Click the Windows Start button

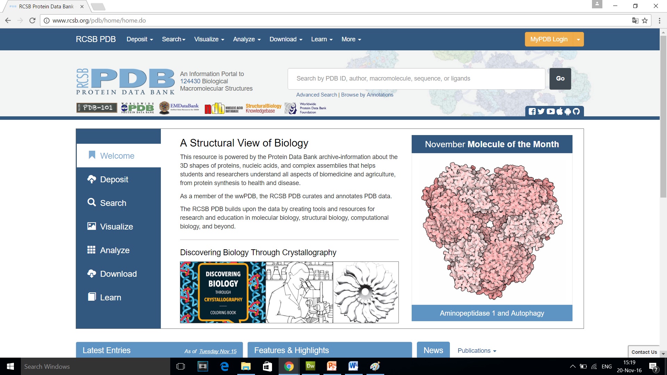(10, 366)
